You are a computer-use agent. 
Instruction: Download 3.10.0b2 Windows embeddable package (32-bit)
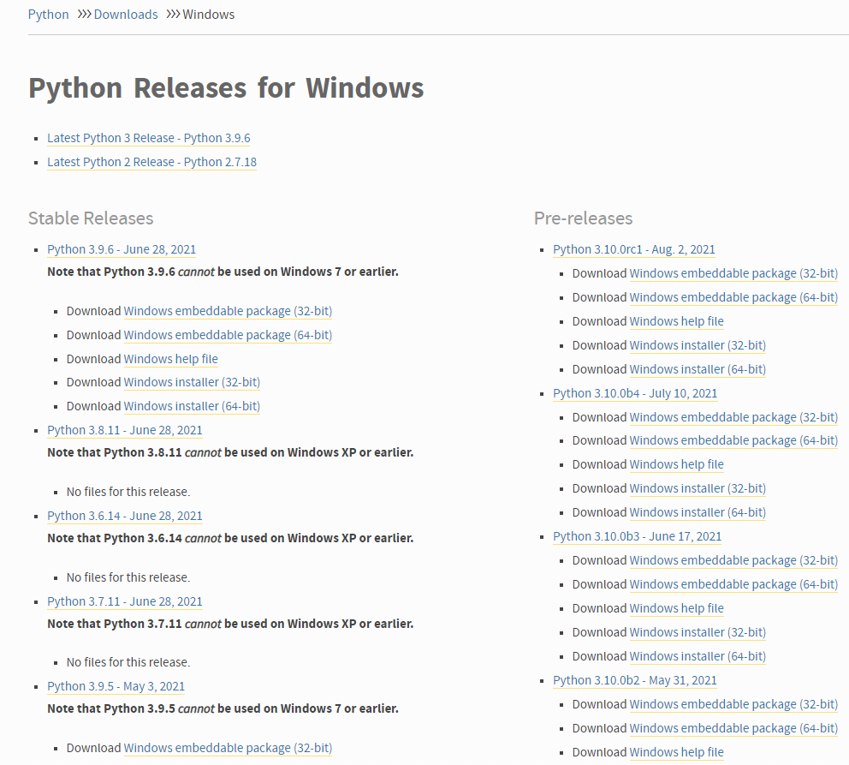click(x=733, y=704)
